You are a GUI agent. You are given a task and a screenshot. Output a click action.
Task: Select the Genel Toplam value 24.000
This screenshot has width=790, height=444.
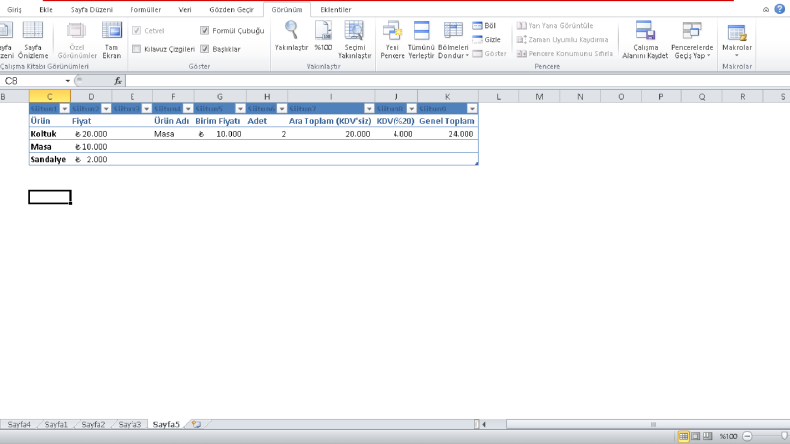tap(448, 134)
